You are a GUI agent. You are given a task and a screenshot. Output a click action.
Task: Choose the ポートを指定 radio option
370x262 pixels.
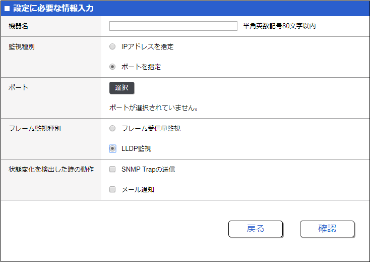click(112, 67)
